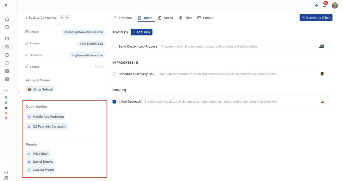The image size is (342, 181).
Task: Click the Add Task button
Action: [x=141, y=32]
